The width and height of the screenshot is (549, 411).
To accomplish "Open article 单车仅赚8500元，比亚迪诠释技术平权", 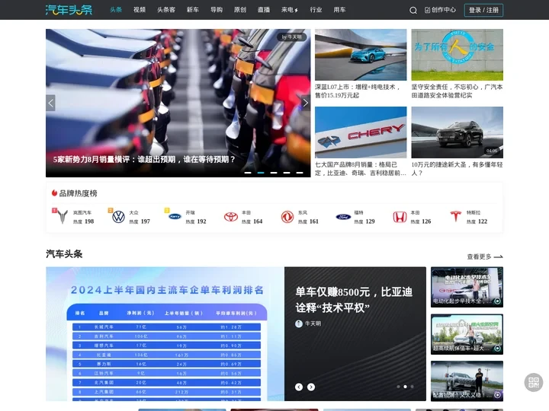I will [x=354, y=300].
